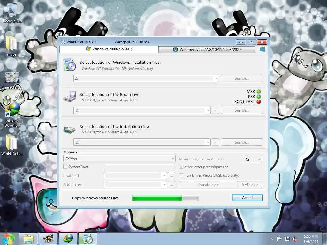Open the Tweaks >>> options
Screen dimensions: 327x245
208,185
